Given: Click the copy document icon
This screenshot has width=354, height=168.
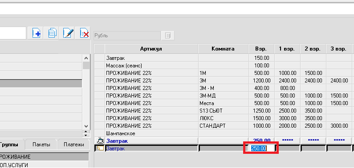Looking at the screenshot, I should coord(52,33).
